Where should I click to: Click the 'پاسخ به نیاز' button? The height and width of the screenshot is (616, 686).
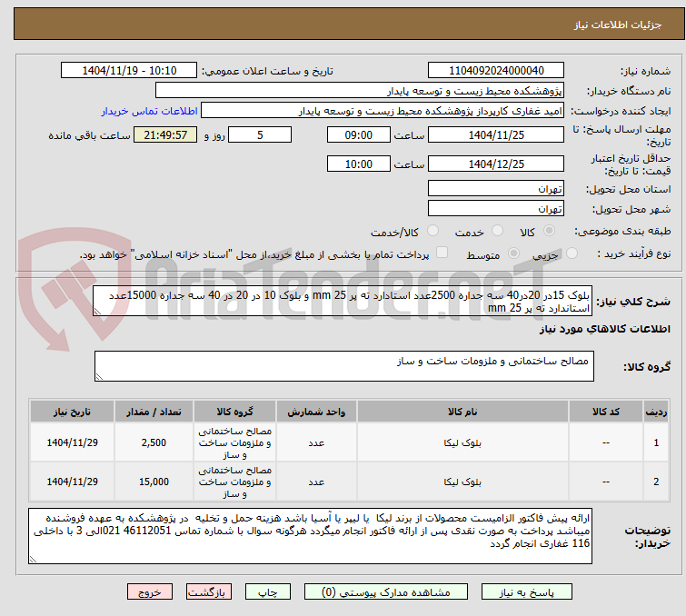point(526,592)
